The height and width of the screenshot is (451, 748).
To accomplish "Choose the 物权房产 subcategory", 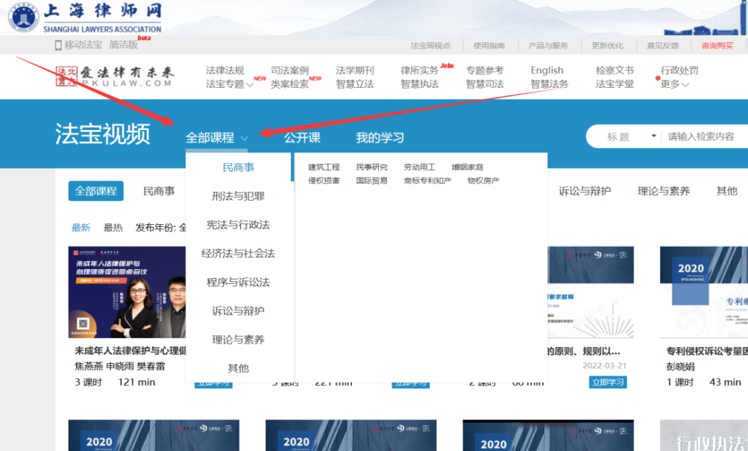I will tap(483, 181).
